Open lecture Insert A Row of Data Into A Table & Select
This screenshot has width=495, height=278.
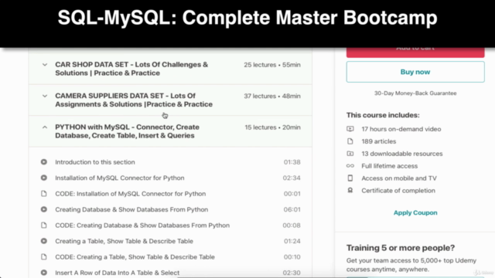117,273
